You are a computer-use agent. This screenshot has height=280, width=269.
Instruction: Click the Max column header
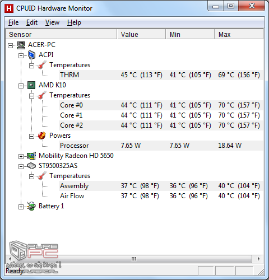tap(239, 34)
